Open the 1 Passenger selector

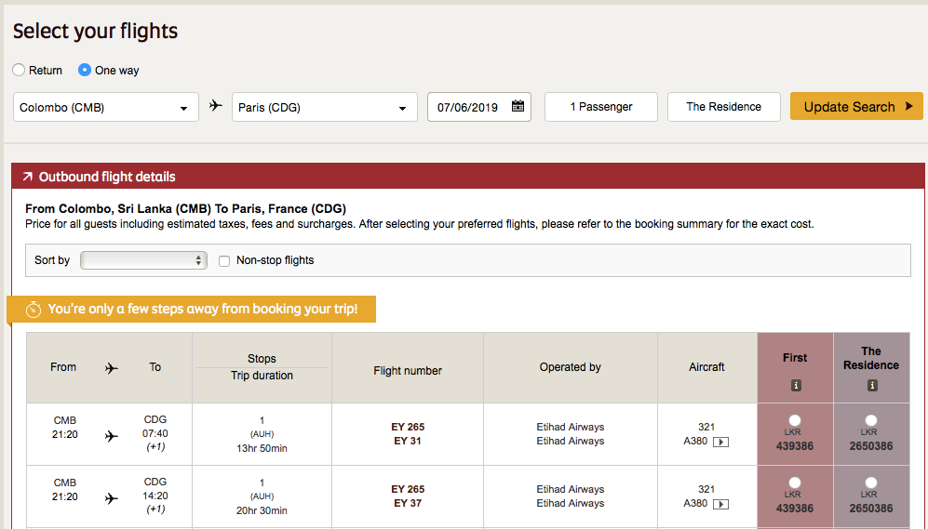(x=601, y=107)
